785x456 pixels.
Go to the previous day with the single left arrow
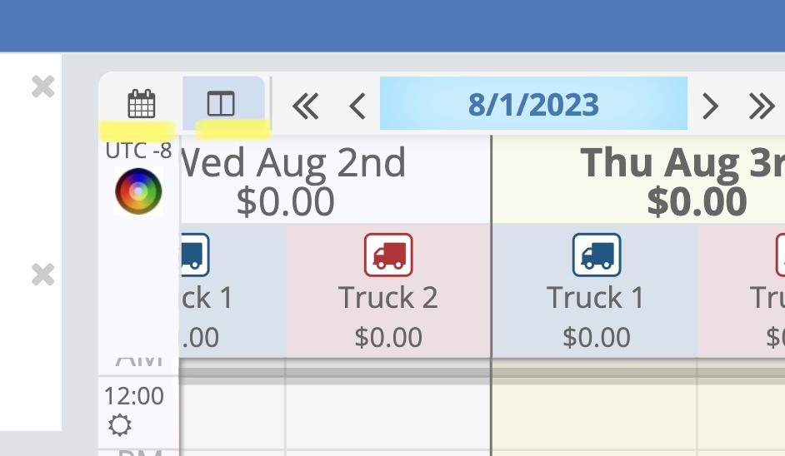(x=357, y=106)
